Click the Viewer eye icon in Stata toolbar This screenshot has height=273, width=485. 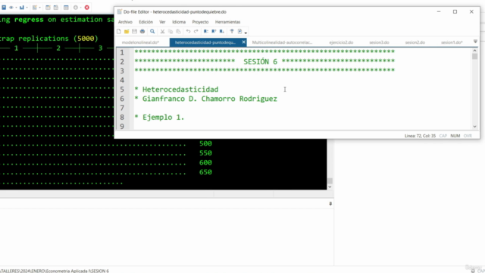[11, 8]
